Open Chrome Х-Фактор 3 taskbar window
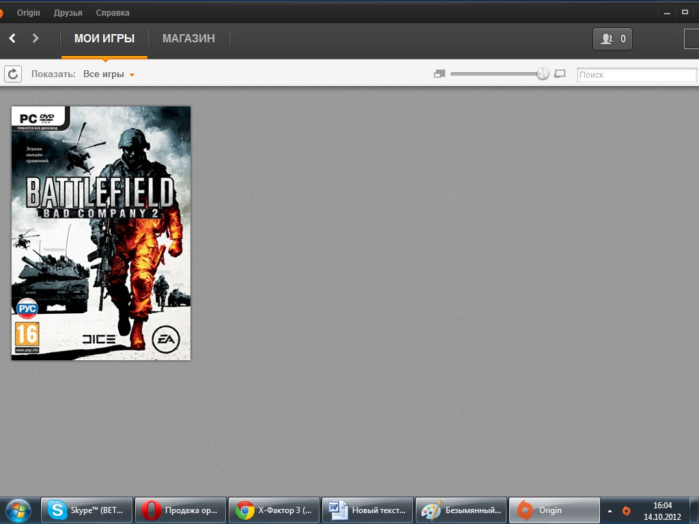This screenshot has width=699, height=524. click(274, 510)
